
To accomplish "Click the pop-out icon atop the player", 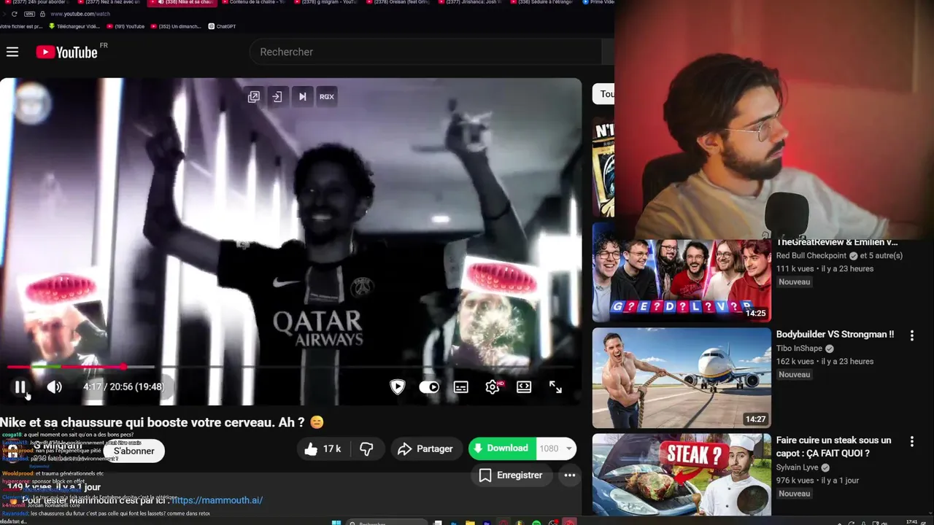I will [253, 96].
